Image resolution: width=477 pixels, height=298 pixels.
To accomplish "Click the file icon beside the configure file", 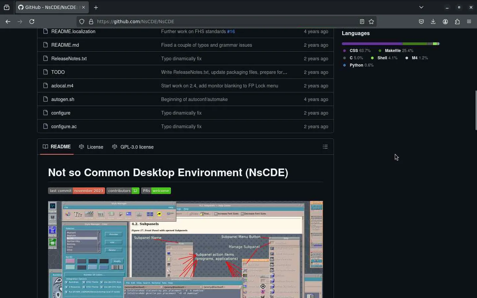I will pyautogui.click(x=46, y=113).
